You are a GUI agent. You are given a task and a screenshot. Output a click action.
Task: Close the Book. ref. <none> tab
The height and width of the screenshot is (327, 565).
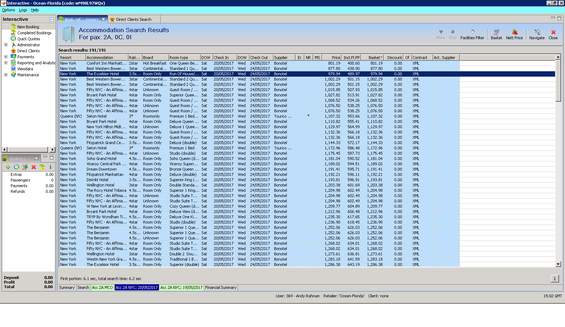[x=103, y=19]
